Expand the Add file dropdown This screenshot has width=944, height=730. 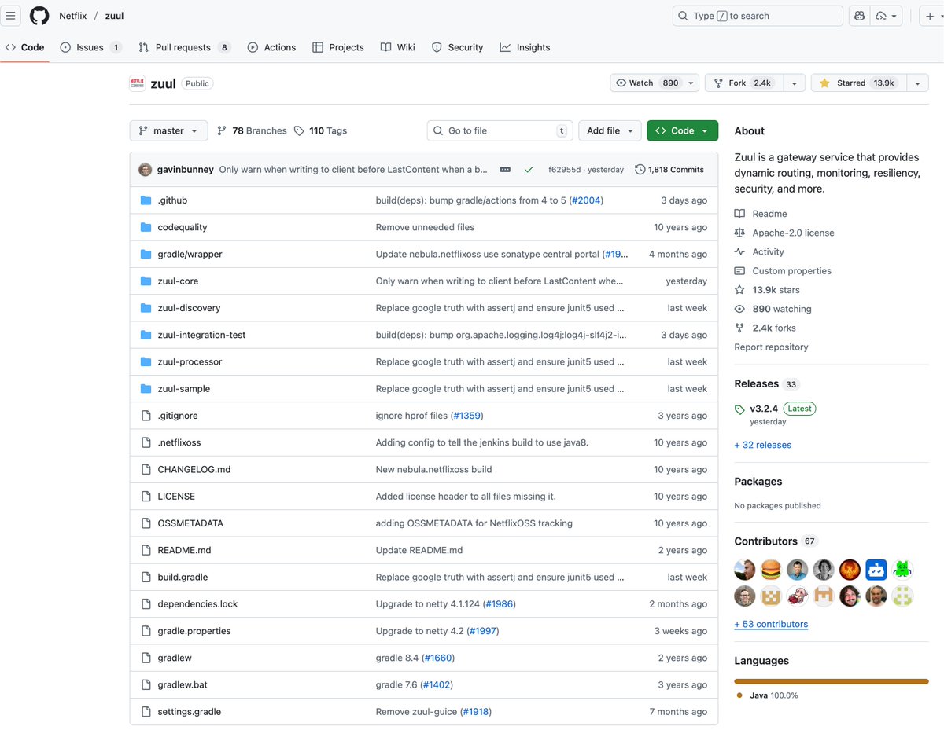610,131
